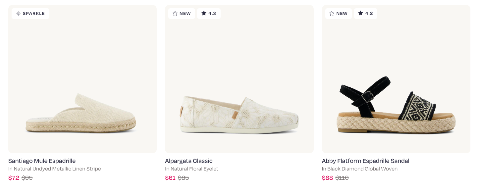Favorite the Alpargata Classic via its star toggle
481x192 pixels.
[x=175, y=13]
